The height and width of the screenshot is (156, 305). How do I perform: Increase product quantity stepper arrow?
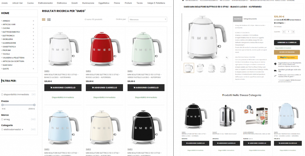tap(293, 32)
